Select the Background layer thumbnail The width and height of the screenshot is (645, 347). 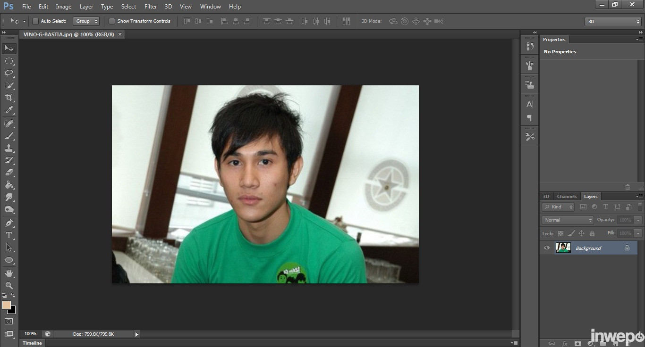(563, 248)
